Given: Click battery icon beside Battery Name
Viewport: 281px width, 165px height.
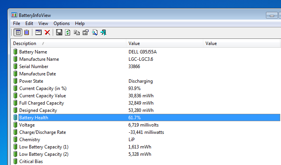Looking at the screenshot, I should 15,52.
